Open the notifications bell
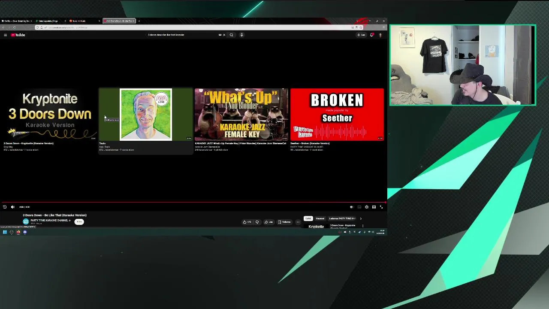Image resolution: width=549 pixels, height=309 pixels. [371, 35]
